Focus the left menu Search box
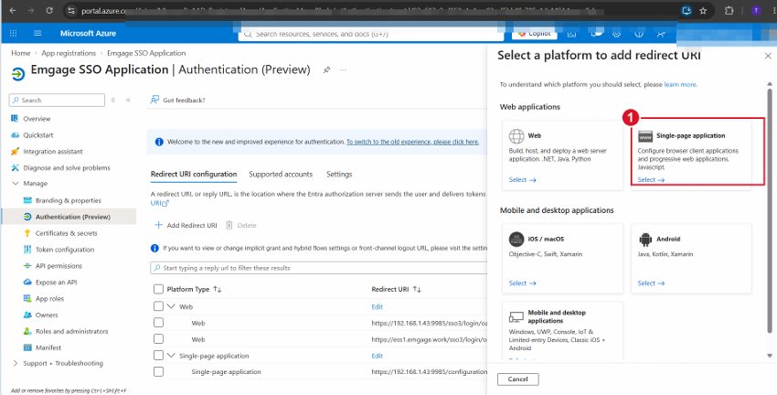 coord(57,100)
